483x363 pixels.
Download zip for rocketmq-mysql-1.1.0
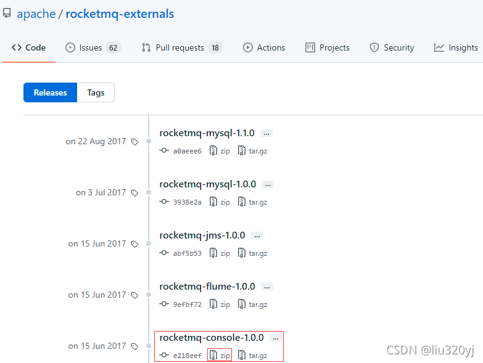pyautogui.click(x=220, y=151)
